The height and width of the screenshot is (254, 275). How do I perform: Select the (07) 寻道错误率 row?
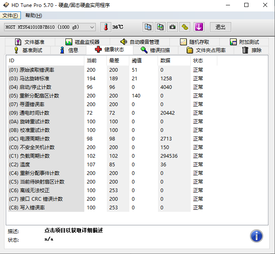[x=113, y=104]
